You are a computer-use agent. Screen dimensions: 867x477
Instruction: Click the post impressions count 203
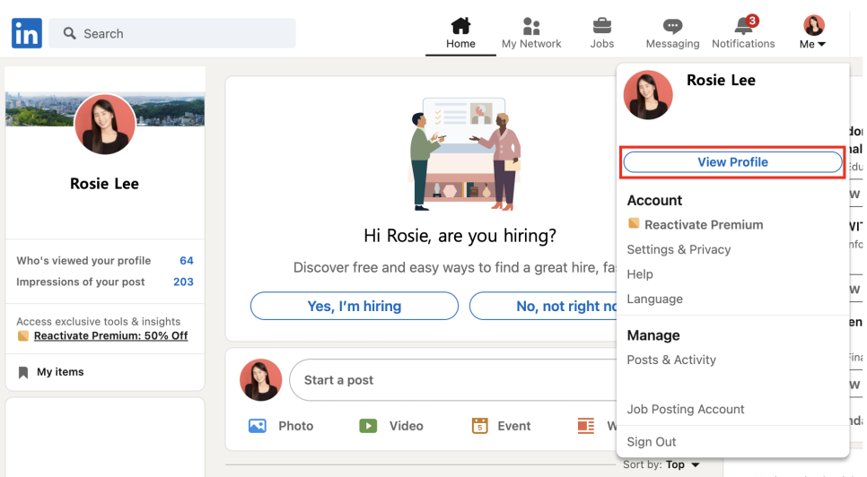pos(184,282)
